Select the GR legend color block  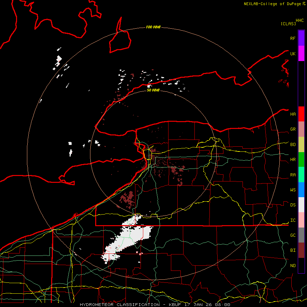[301, 129]
